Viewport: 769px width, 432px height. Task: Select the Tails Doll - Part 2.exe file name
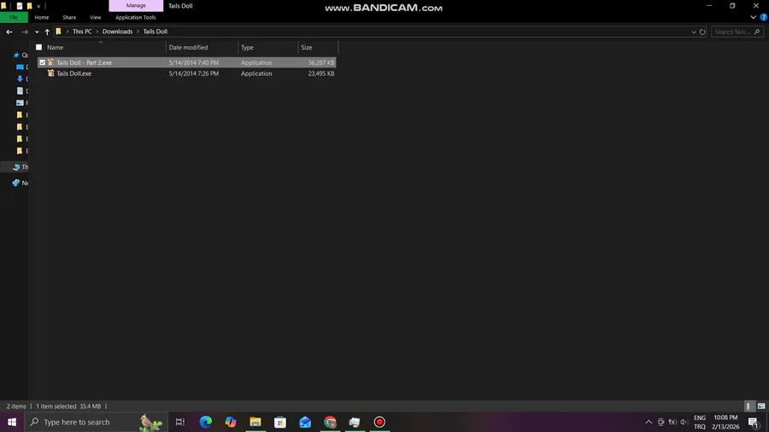(84, 62)
